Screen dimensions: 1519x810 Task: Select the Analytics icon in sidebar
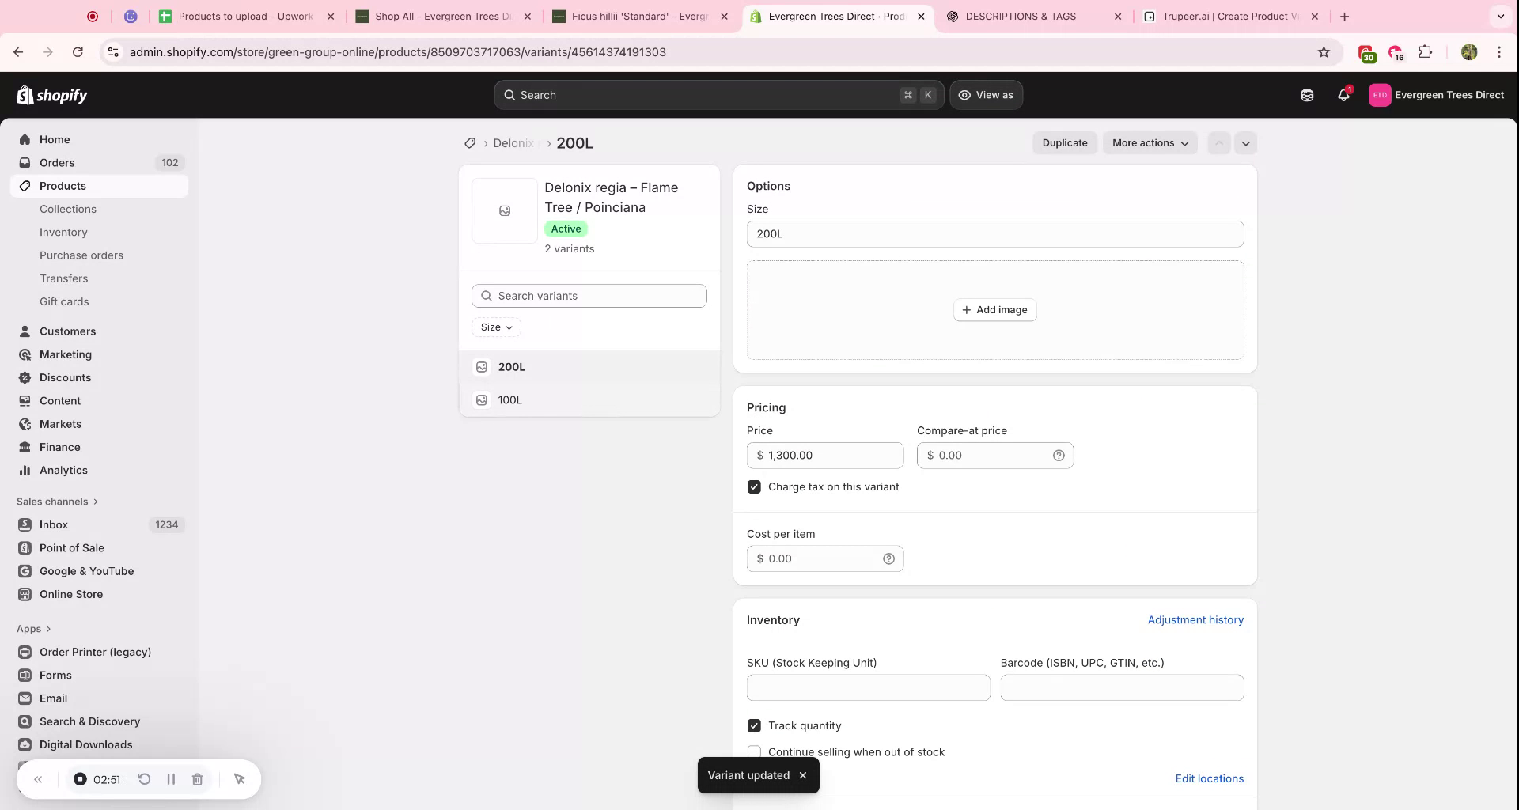pos(25,470)
